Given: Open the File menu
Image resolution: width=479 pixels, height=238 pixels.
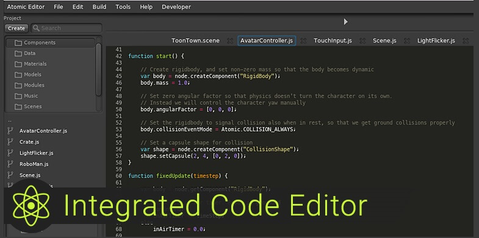Looking at the screenshot, I should click(59, 7).
